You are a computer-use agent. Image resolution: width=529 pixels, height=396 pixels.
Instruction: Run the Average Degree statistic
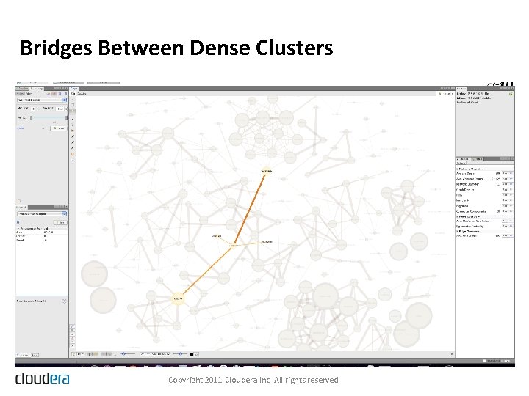505,173
